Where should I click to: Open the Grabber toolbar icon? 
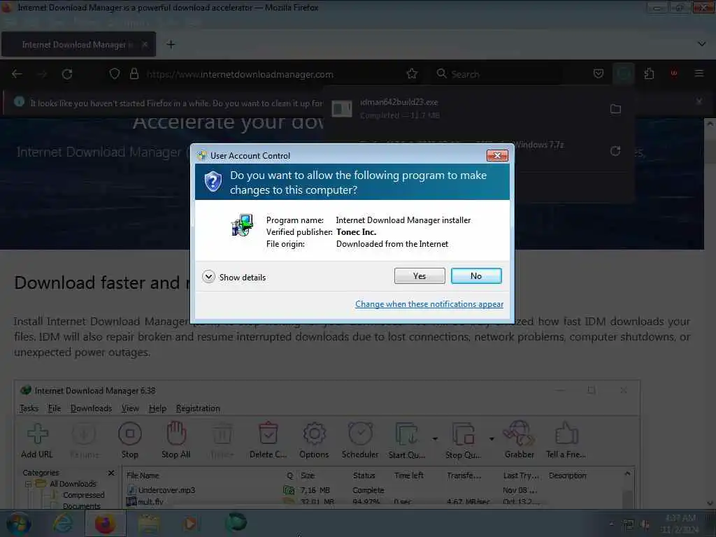[520, 440]
